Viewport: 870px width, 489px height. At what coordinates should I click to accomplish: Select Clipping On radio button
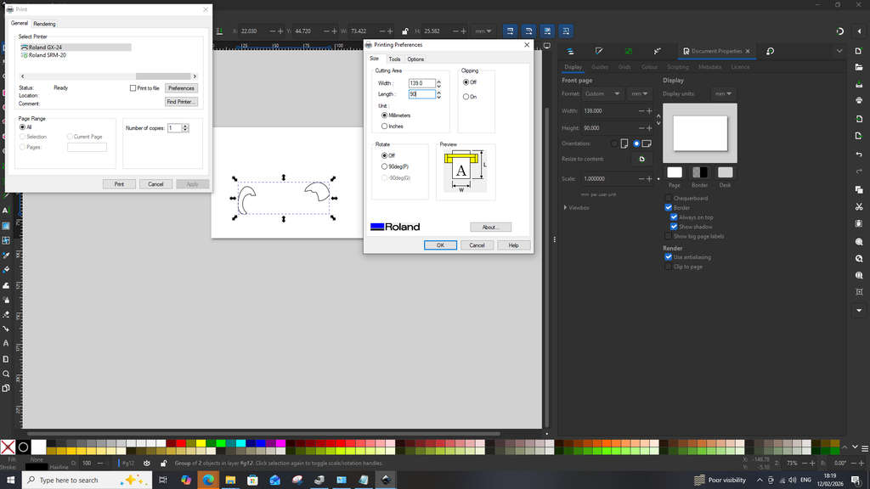[466, 97]
